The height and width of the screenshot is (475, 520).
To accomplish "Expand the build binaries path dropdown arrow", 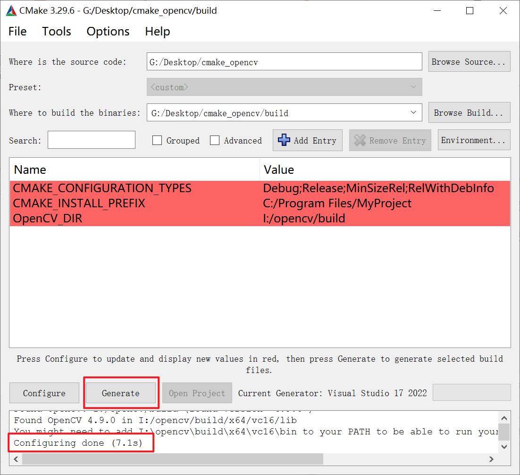I will click(413, 112).
